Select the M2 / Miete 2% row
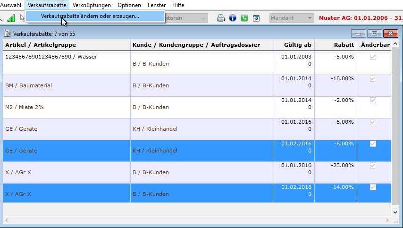 pos(66,107)
